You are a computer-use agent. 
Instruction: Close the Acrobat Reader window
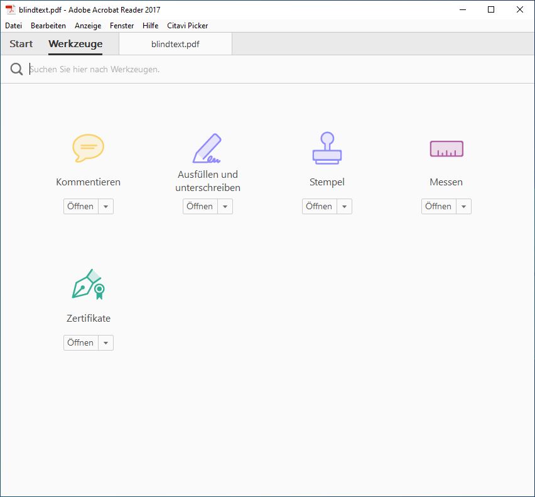pos(520,9)
